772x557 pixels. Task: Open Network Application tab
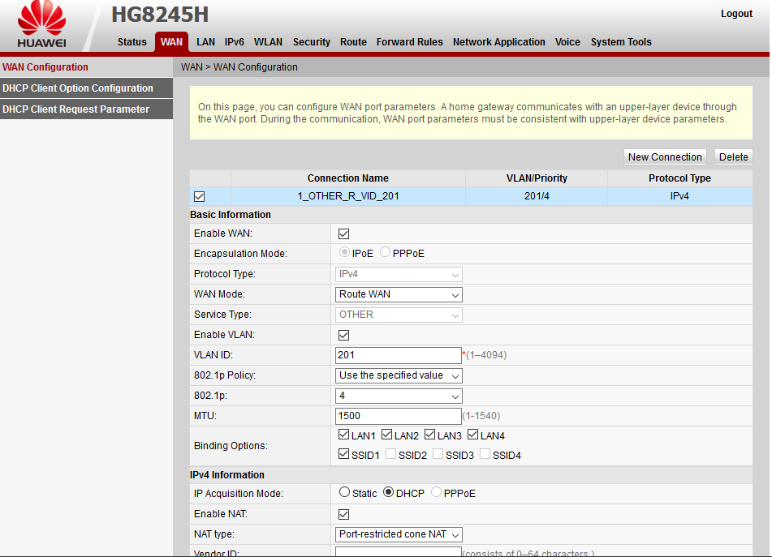point(499,42)
